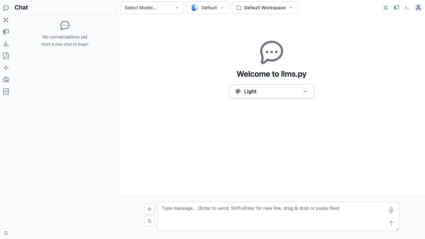Select the four-point sparkle icon in the sidebar
This screenshot has width=425, height=239.
tap(6, 68)
